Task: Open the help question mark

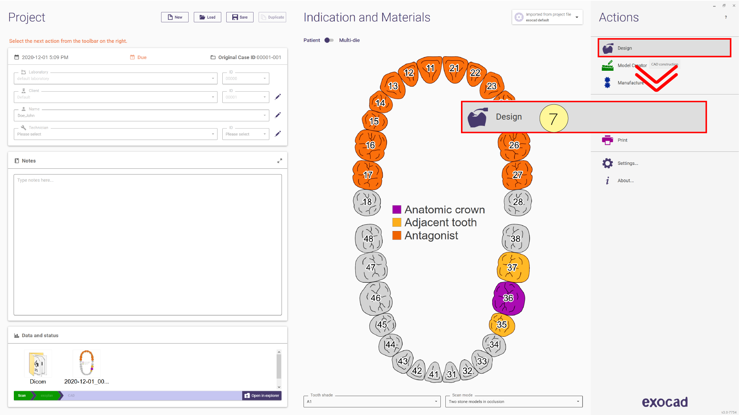Action: point(726,17)
